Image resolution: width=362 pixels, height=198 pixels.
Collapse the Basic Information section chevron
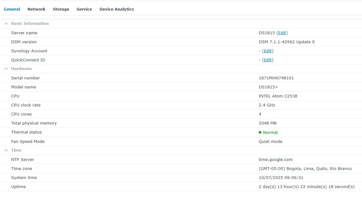[6, 24]
